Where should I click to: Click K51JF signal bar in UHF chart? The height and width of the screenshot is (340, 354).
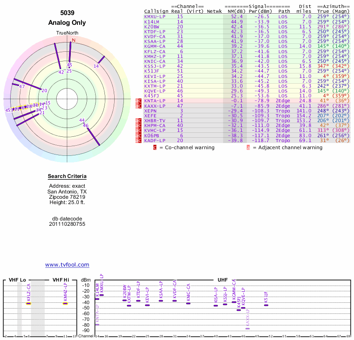[266, 305]
